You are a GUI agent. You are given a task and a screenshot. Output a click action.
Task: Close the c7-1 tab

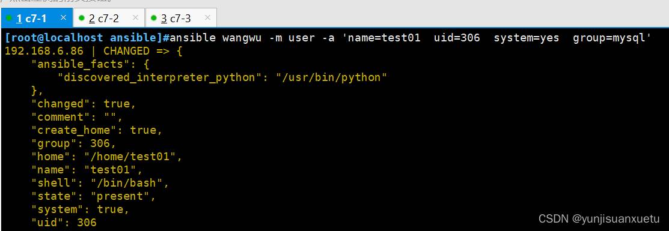63,18
